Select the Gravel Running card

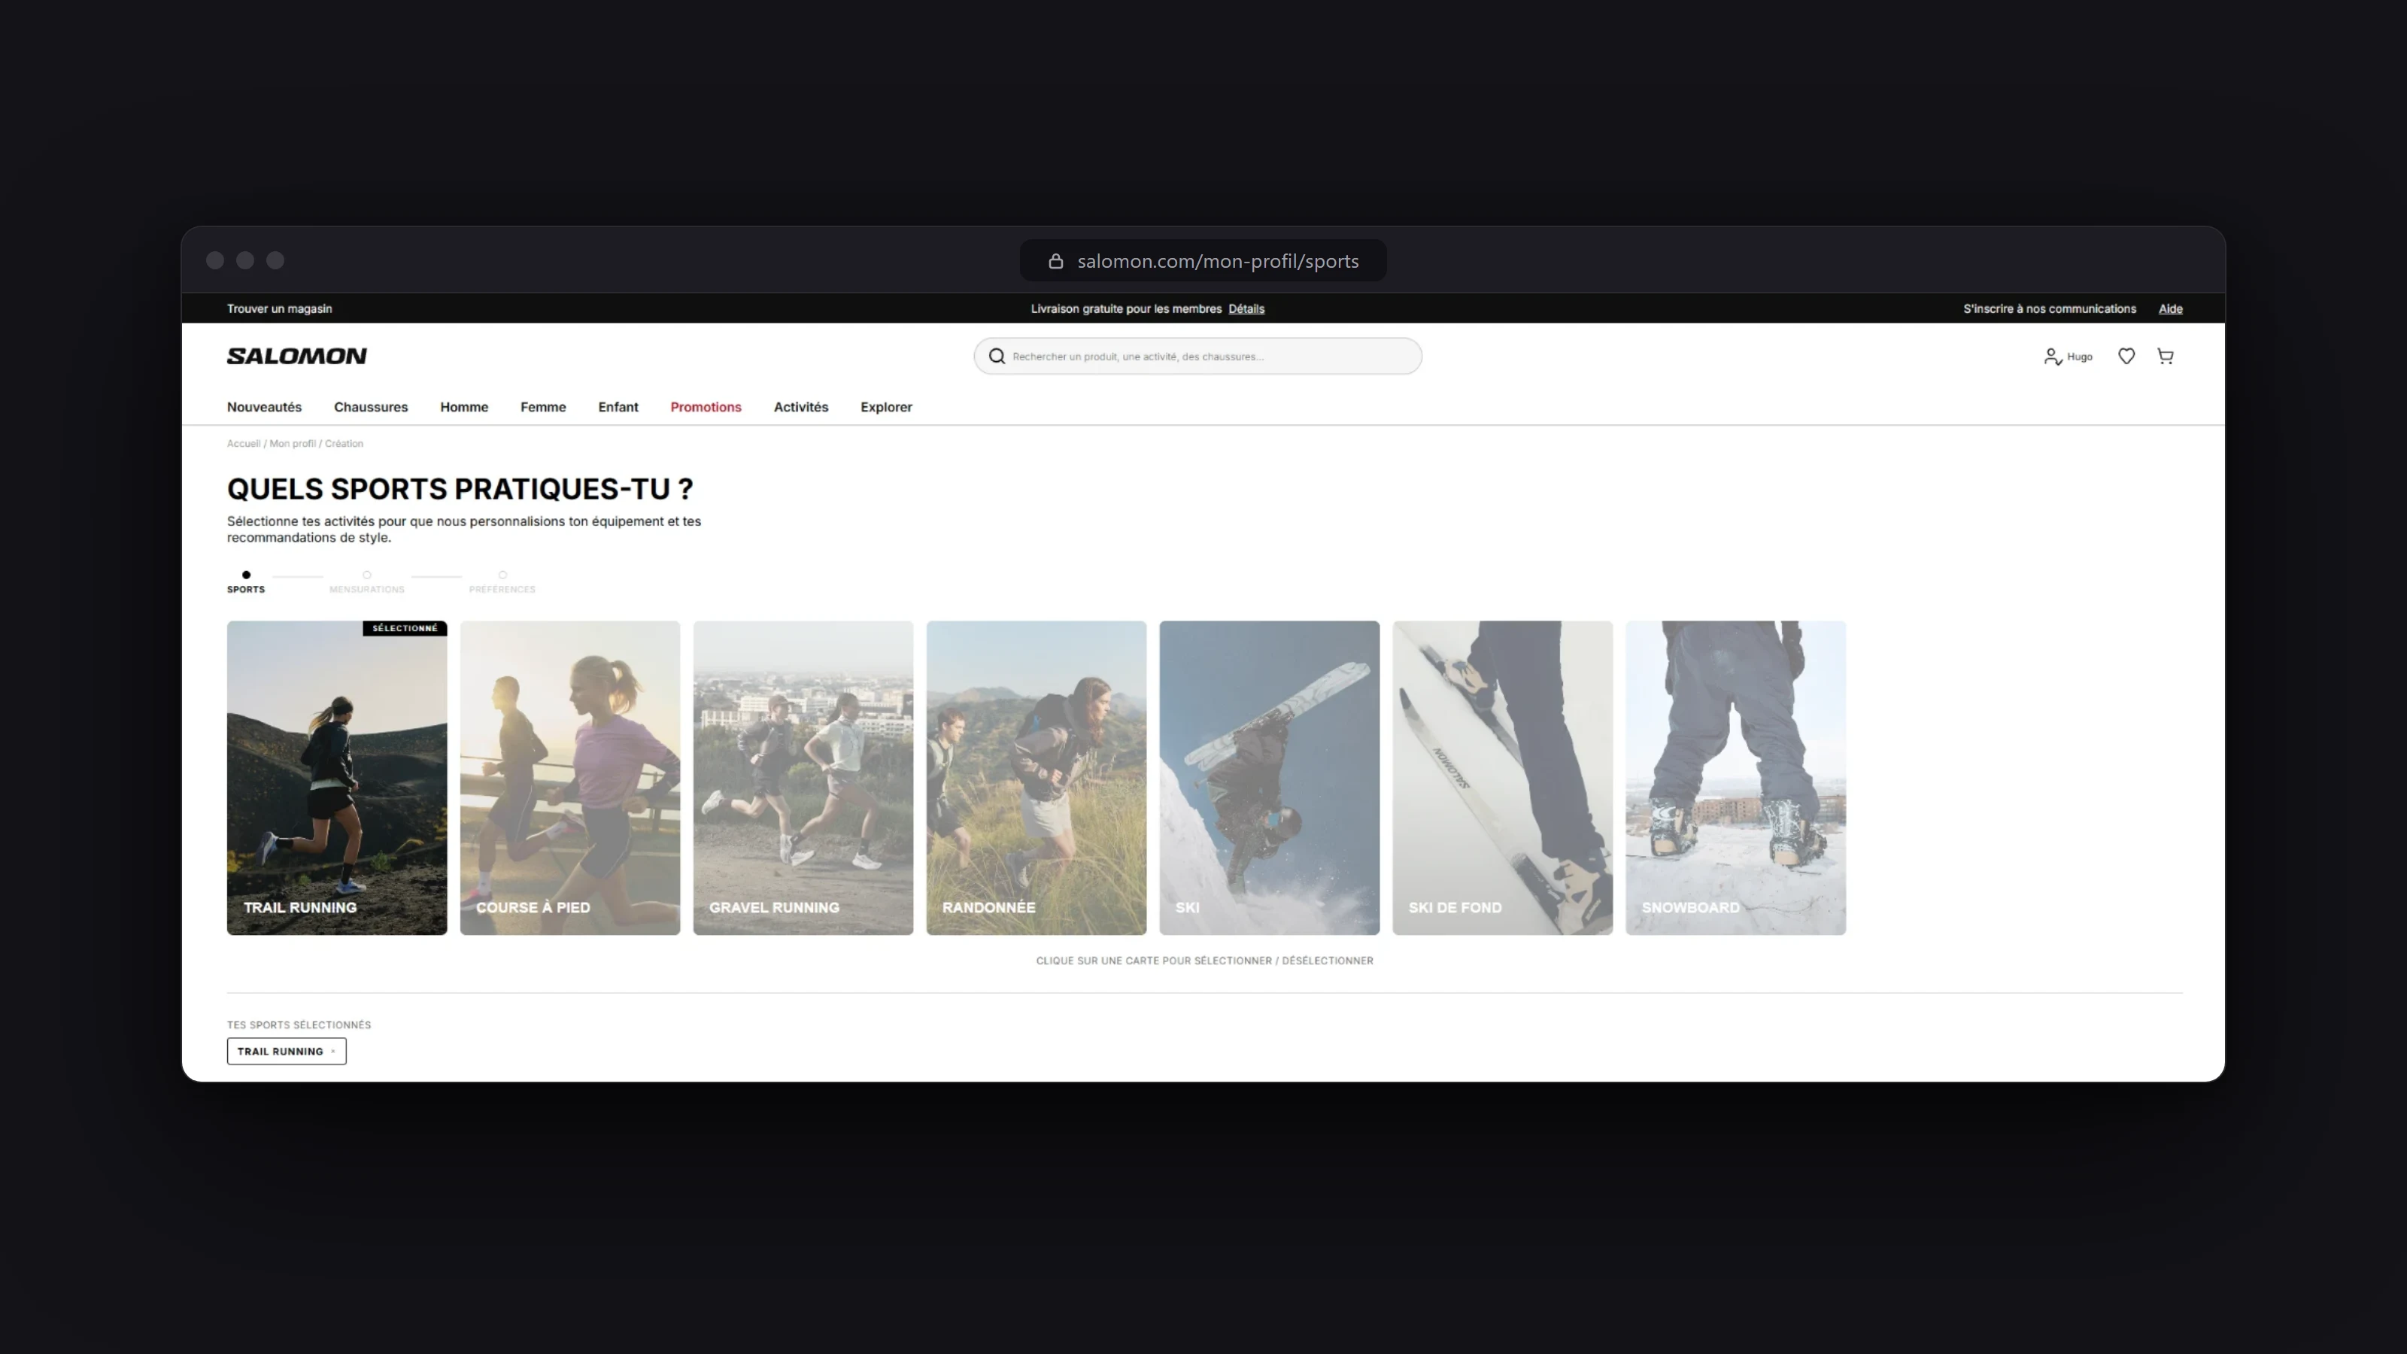pos(803,778)
